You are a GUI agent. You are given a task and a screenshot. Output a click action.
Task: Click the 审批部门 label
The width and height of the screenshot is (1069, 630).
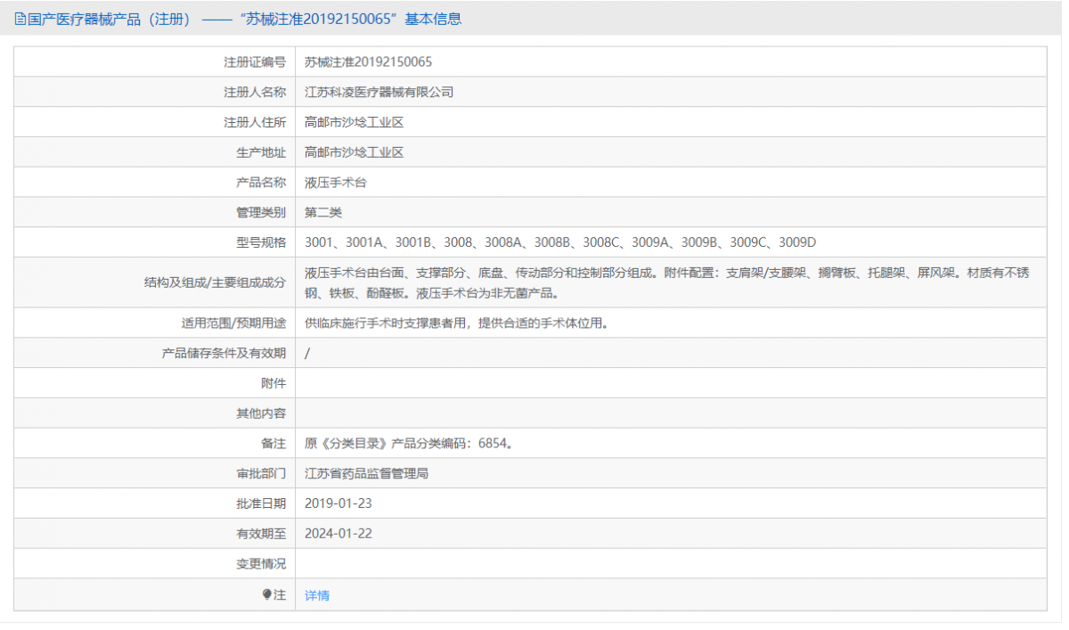(x=261, y=473)
